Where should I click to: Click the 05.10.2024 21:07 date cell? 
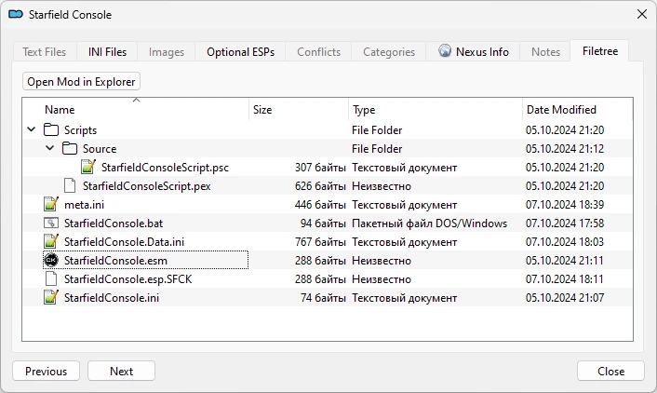(565, 298)
